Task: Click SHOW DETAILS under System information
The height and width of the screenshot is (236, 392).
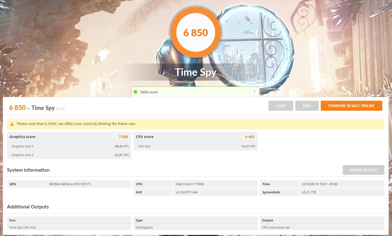Action: (x=363, y=170)
